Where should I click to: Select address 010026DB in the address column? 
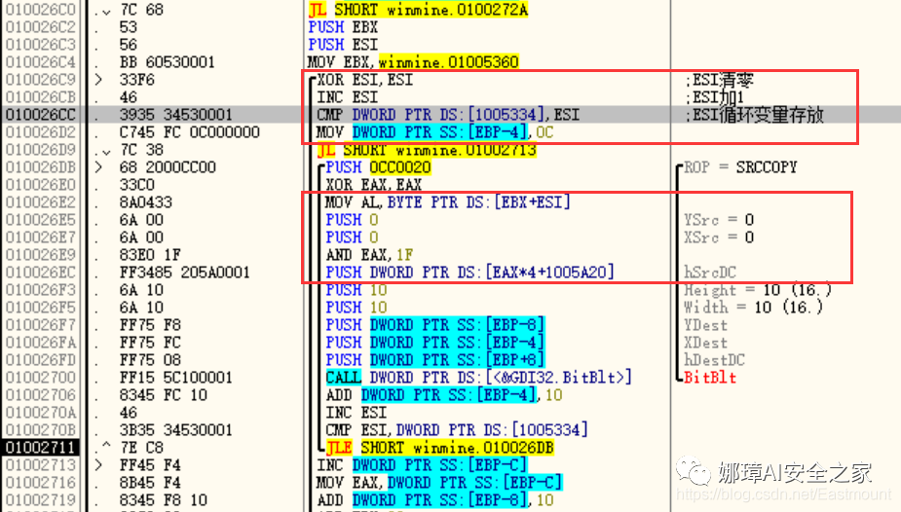41,167
